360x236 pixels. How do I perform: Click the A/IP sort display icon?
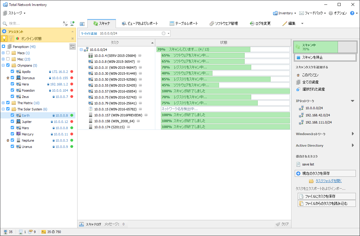pos(65,24)
